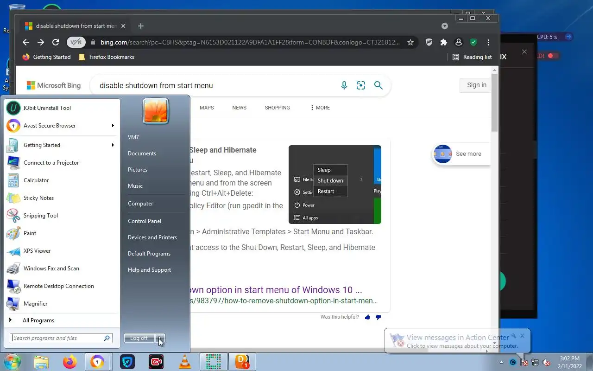Screen dimensions: 593x371
Task: Bookmark this page with the star icon
Action: click(410, 42)
